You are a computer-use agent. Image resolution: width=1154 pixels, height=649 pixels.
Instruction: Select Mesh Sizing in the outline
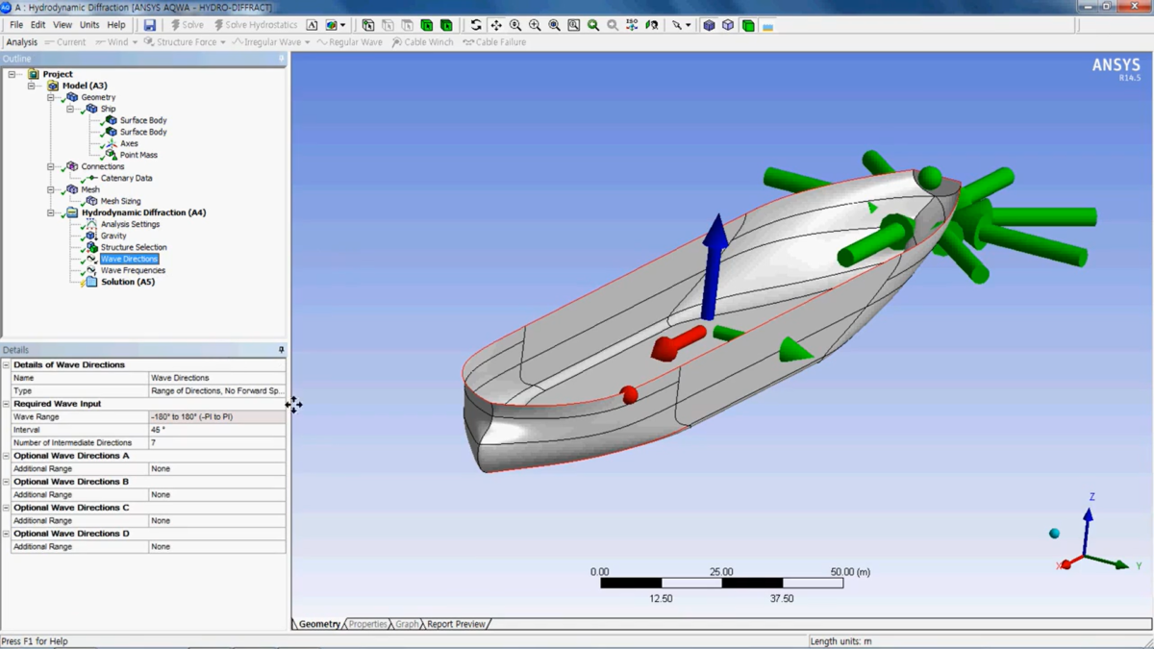(120, 201)
